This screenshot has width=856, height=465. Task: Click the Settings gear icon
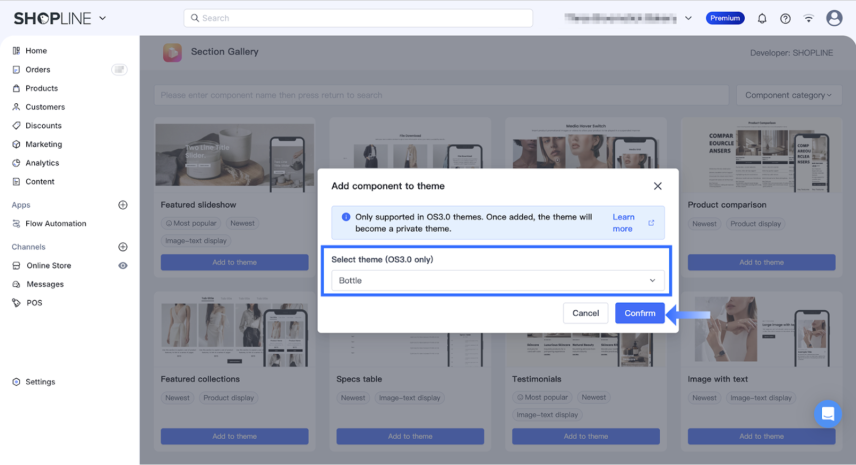pyautogui.click(x=16, y=382)
